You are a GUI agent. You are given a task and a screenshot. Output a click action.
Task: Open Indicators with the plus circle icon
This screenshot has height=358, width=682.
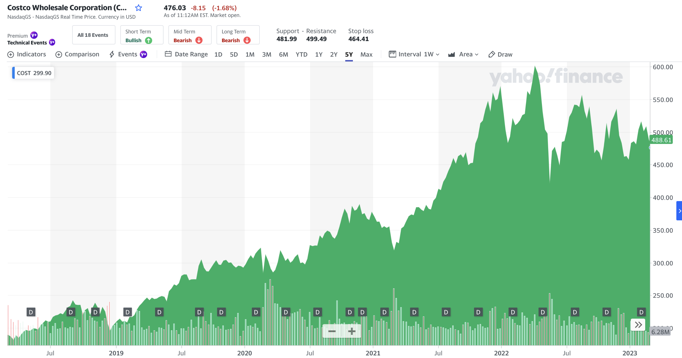coord(11,54)
